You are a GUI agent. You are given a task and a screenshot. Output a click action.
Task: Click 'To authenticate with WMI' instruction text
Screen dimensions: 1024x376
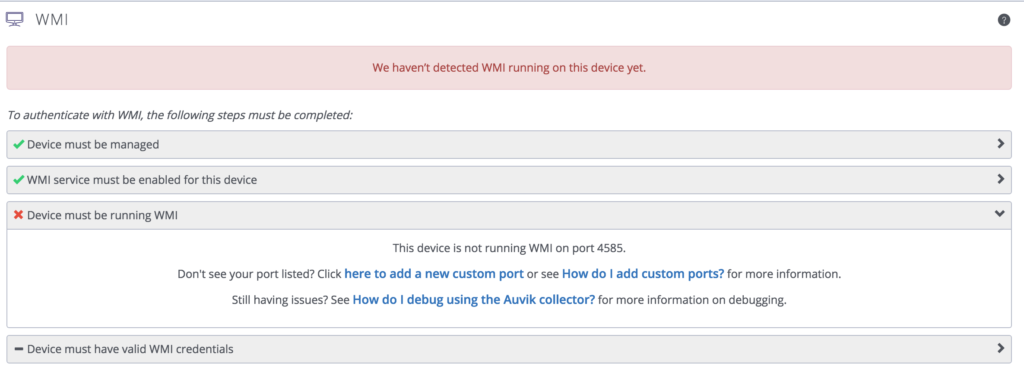click(x=180, y=115)
